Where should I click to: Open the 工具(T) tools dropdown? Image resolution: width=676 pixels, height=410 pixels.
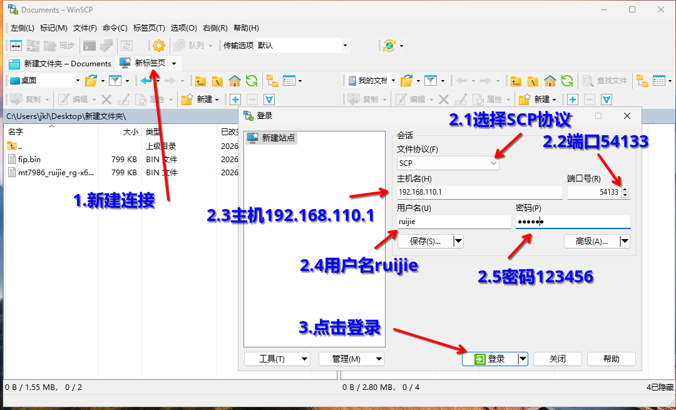(x=277, y=358)
